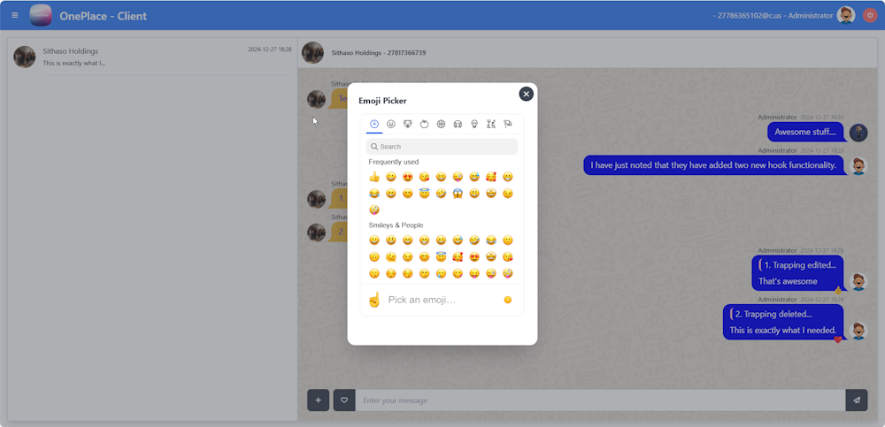Pick zany face emoji in Frequently used

(374, 210)
